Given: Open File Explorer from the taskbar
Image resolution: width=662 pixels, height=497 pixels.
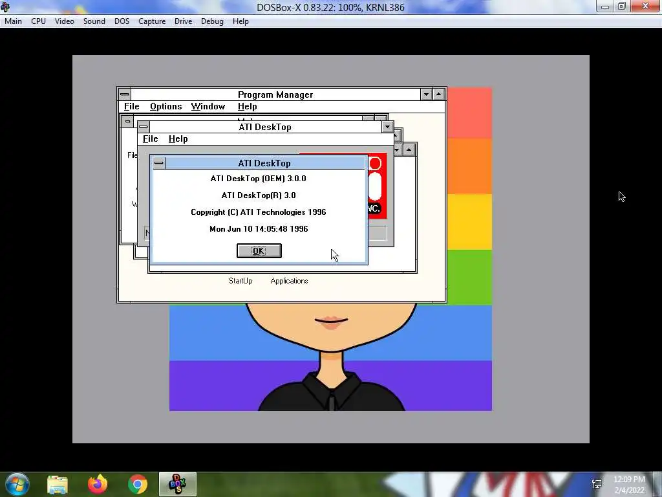Looking at the screenshot, I should (x=58, y=484).
